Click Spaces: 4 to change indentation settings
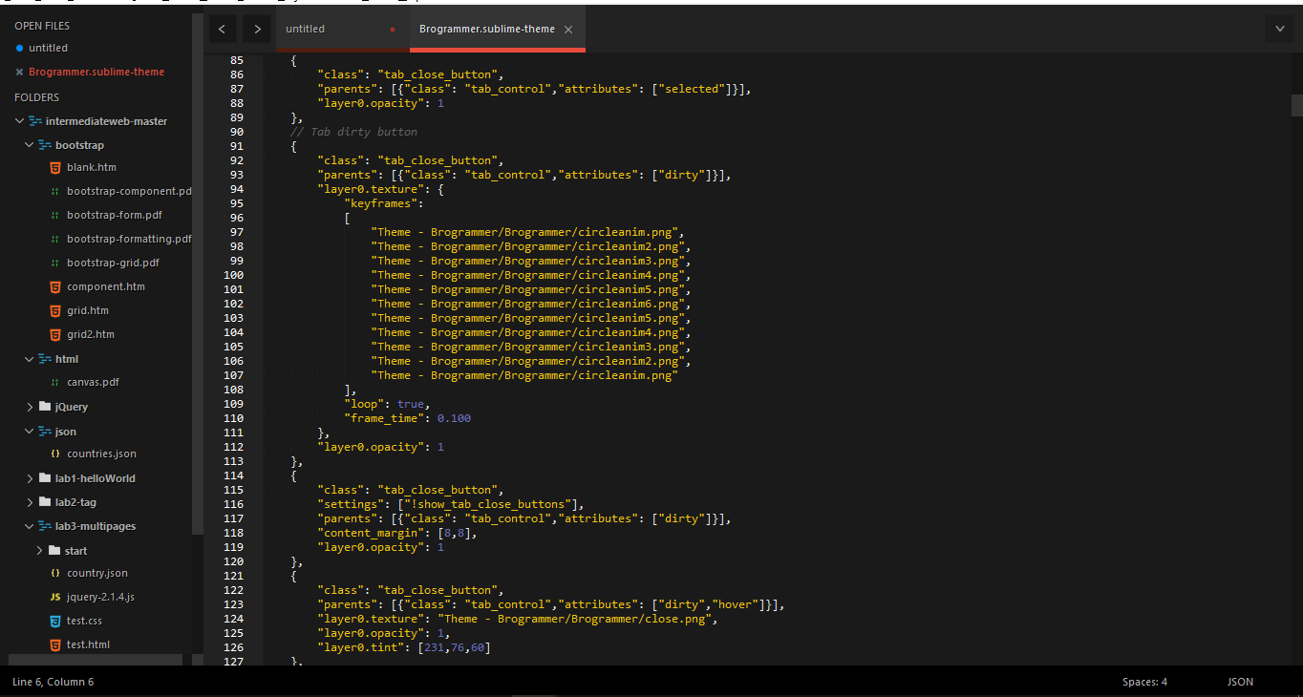 click(x=1143, y=682)
